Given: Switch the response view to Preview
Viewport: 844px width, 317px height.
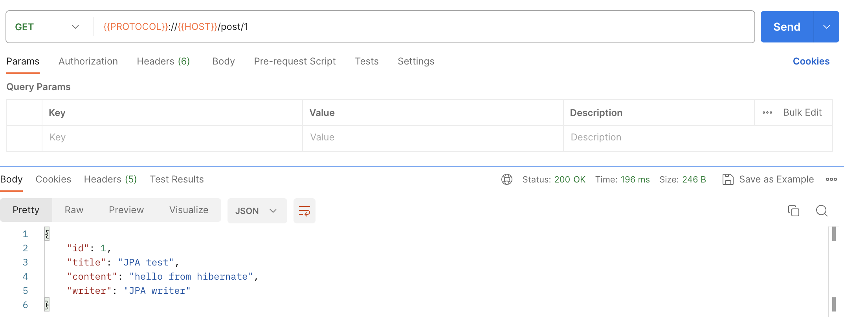Looking at the screenshot, I should [x=126, y=210].
